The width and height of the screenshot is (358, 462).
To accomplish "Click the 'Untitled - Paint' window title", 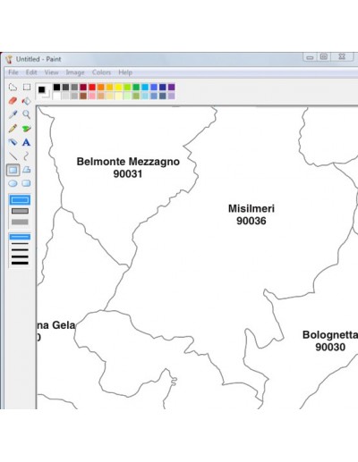I will [x=38, y=59].
